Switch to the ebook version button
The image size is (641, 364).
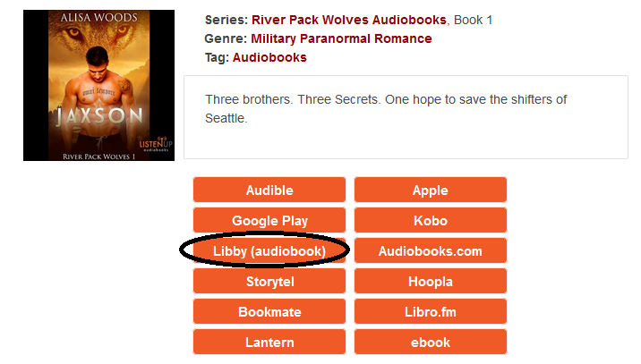[431, 343]
